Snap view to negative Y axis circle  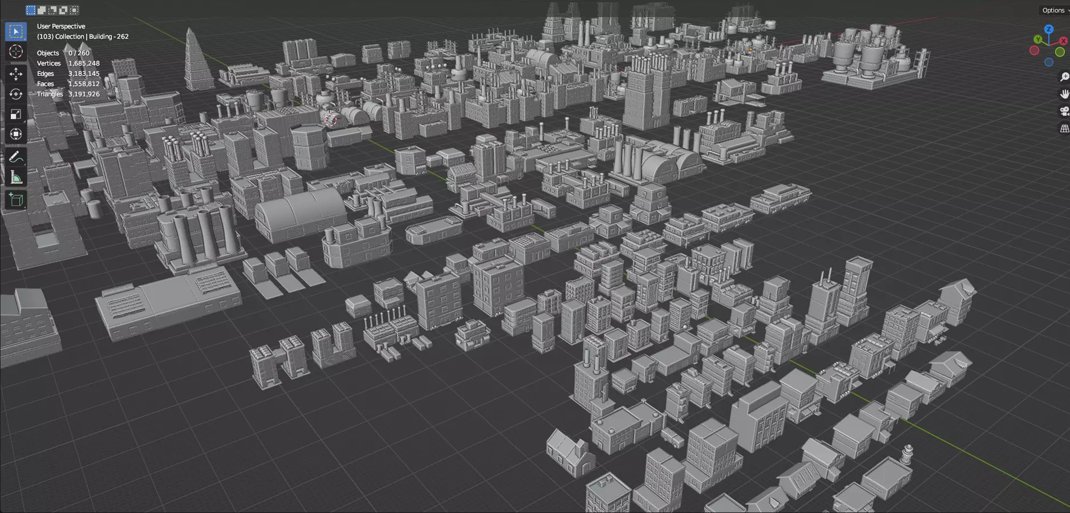(x=1060, y=52)
